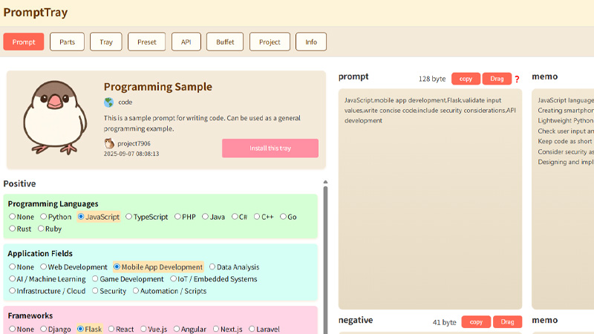Click the red question mark help icon
Screen dimensions: 594x334
(x=517, y=79)
